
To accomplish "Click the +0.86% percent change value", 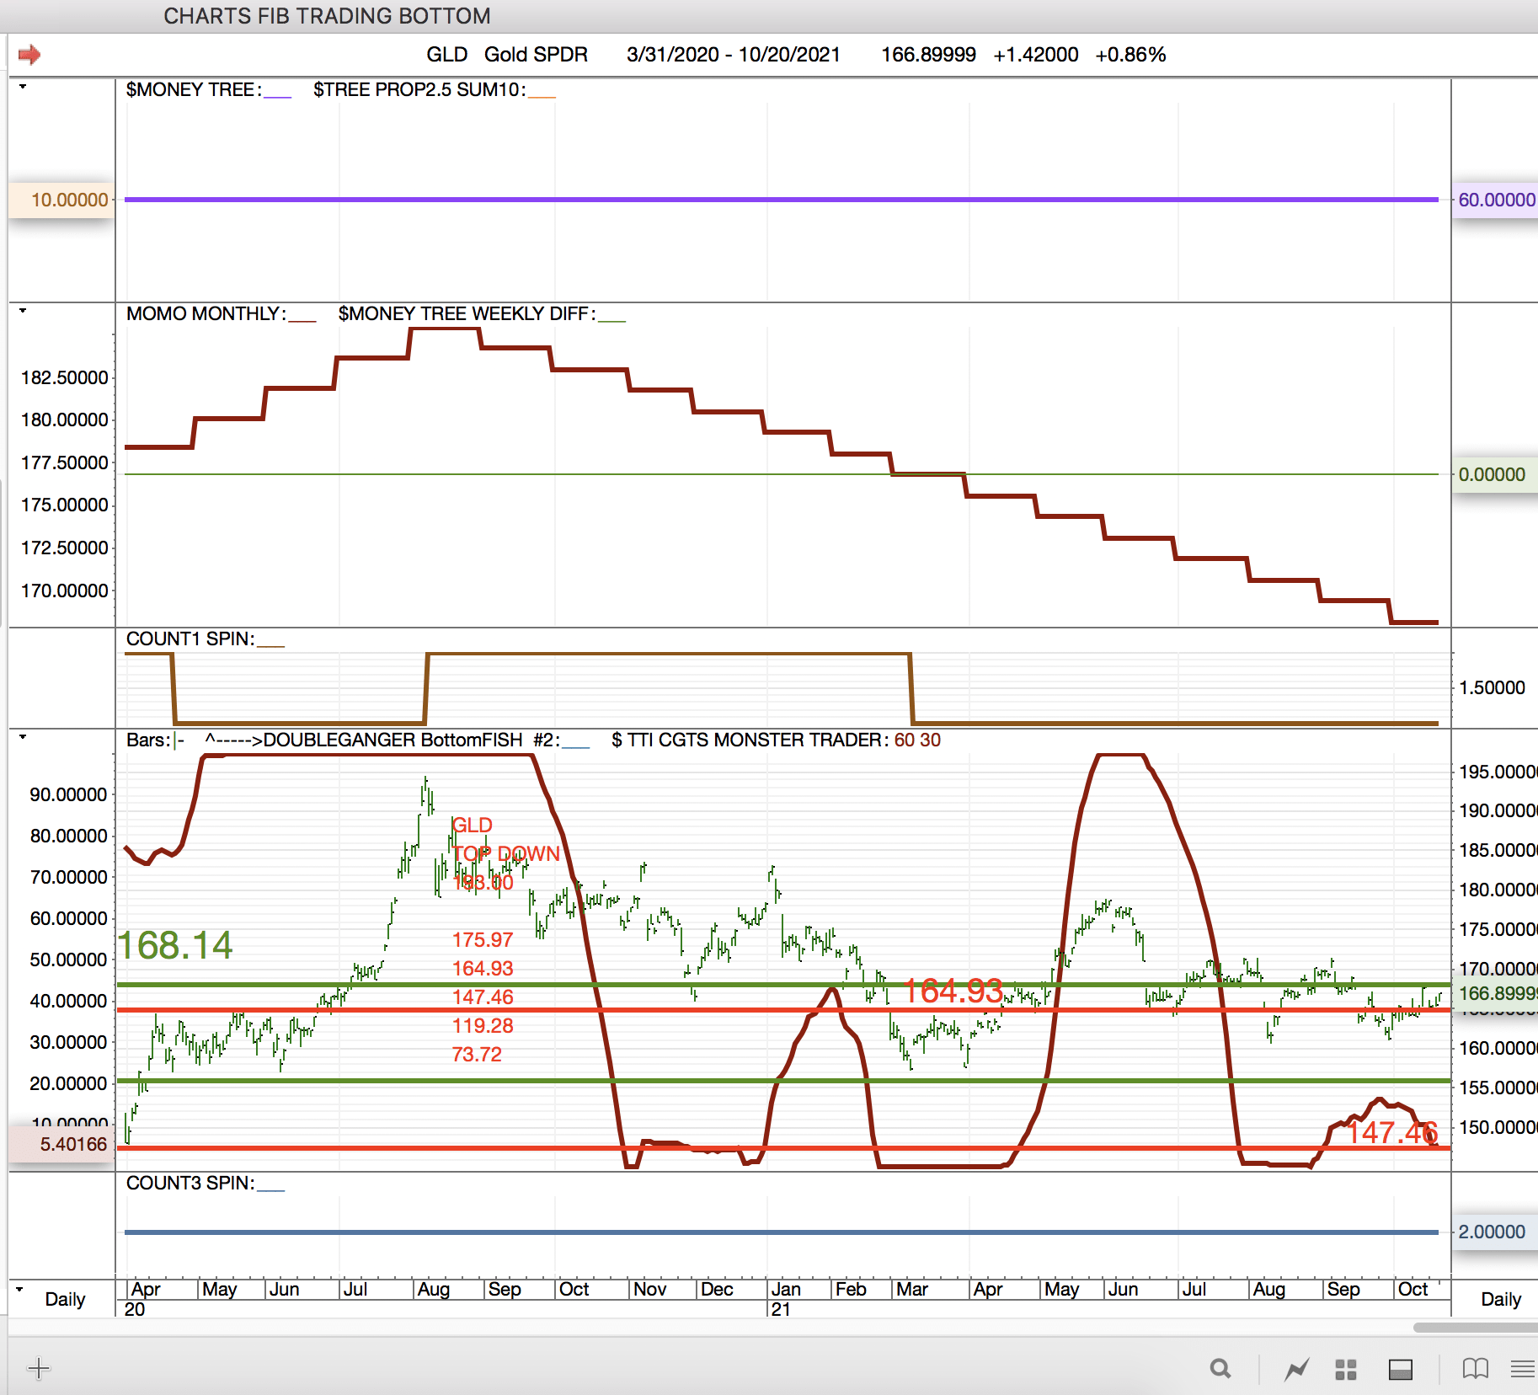I will pos(1130,55).
